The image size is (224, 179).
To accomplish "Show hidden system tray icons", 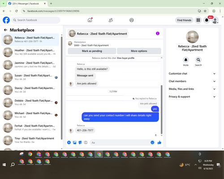I will pos(195,165).
